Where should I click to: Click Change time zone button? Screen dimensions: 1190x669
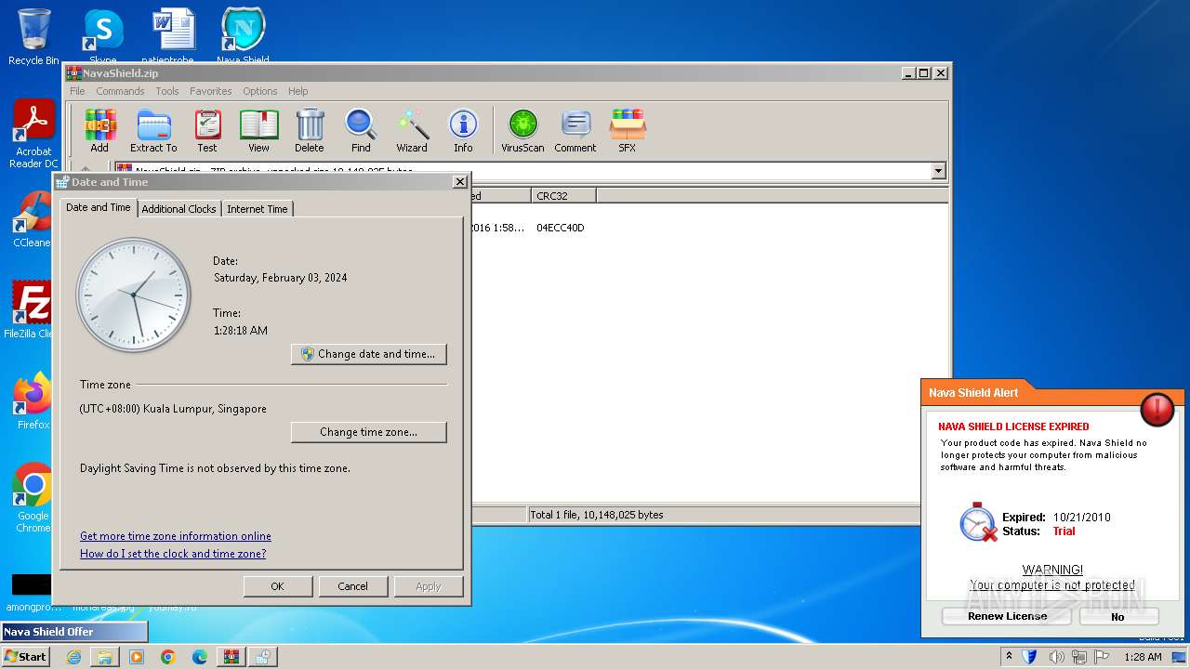coord(369,432)
